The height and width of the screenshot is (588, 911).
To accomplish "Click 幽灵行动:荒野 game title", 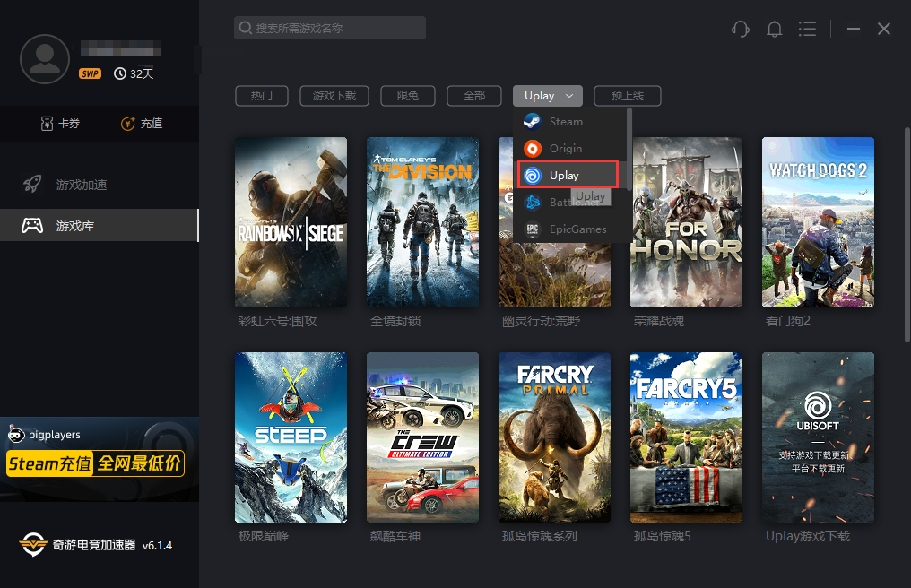I will pos(541,321).
